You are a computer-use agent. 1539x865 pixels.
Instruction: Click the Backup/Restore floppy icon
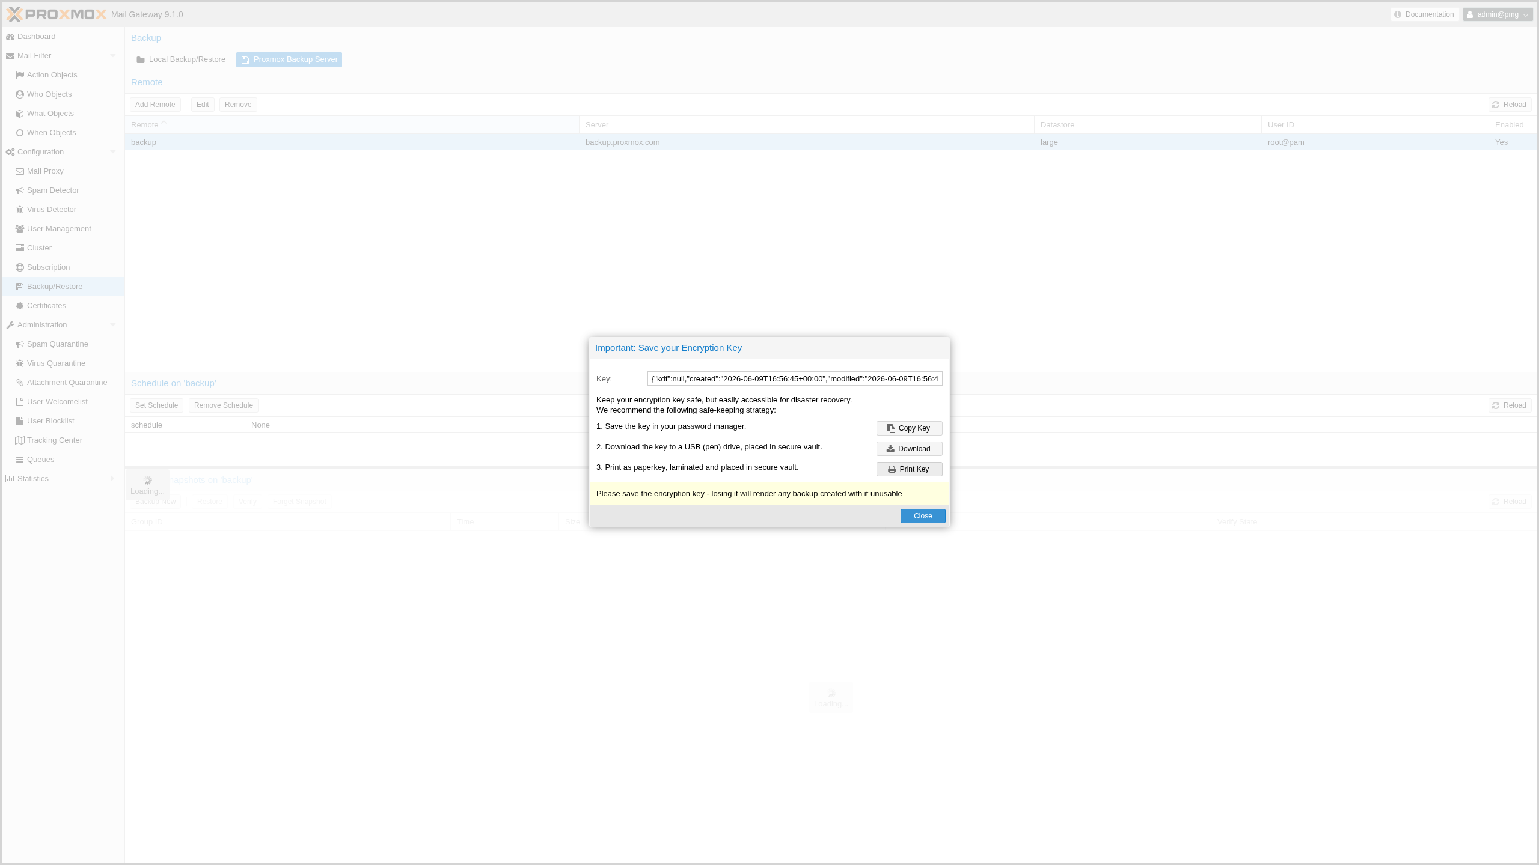click(20, 287)
